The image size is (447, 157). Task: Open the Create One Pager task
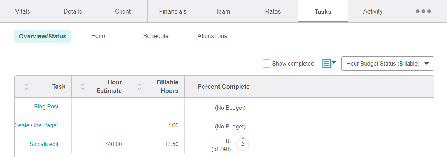(37, 125)
